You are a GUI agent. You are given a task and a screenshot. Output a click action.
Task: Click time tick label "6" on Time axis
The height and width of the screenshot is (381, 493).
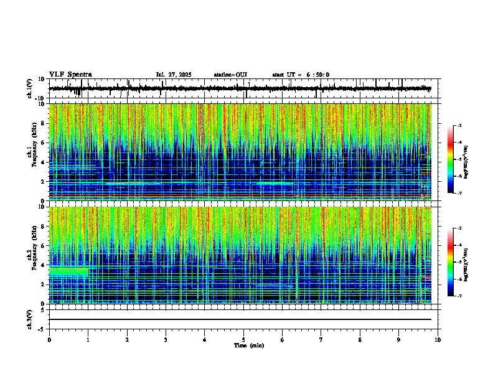coord(283,340)
